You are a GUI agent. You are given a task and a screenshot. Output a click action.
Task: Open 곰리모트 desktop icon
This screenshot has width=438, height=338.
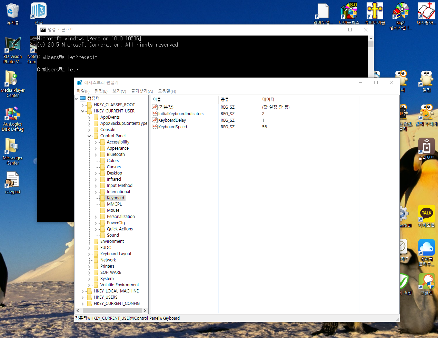tap(426, 149)
